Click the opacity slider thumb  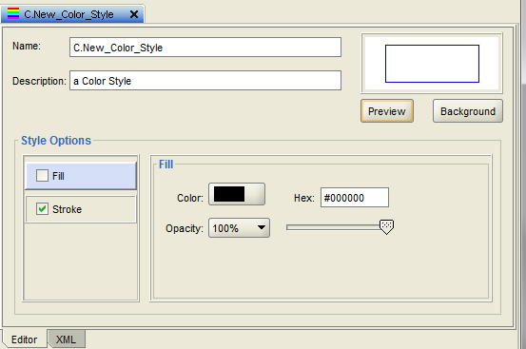click(386, 227)
